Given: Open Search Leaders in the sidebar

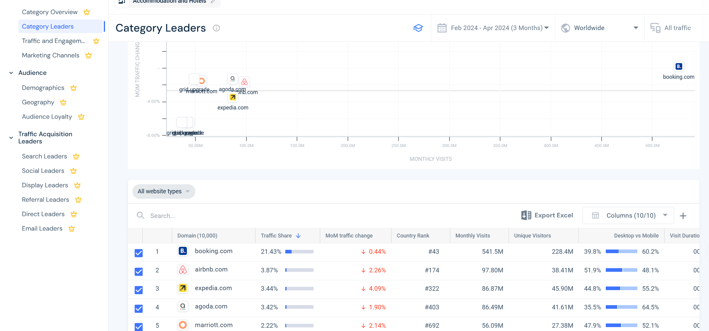Looking at the screenshot, I should pos(45,156).
